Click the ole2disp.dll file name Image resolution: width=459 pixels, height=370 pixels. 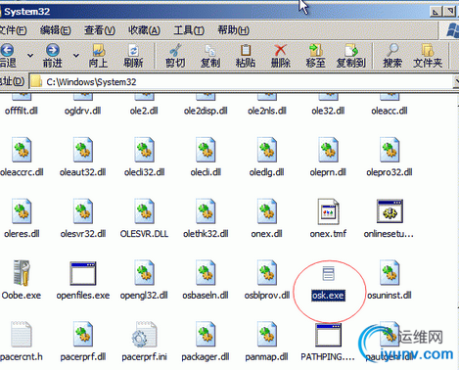pyautogui.click(x=206, y=111)
